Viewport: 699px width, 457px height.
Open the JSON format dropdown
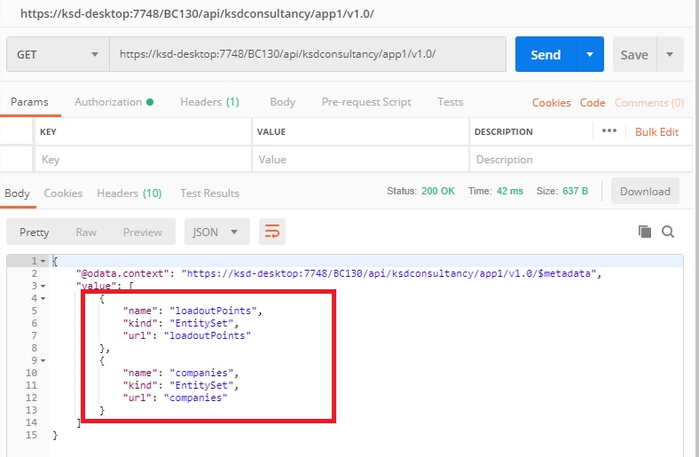[x=216, y=232]
